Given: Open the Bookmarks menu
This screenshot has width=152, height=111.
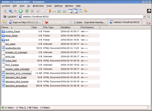Looking at the screenshot, I should coord(38,6).
